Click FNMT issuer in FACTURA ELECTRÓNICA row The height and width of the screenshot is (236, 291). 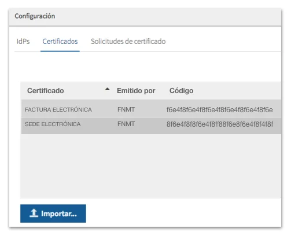[126, 109]
